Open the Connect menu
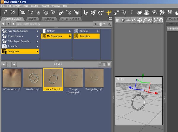Image resolution: width=178 pixels, height=132 pixels. click(x=45, y=6)
